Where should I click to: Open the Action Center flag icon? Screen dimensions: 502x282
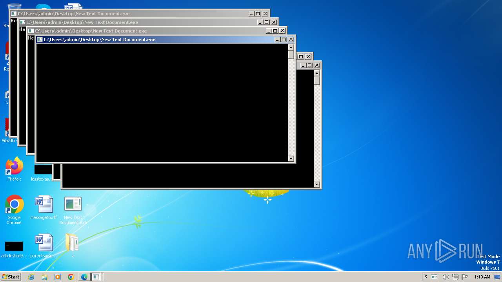[x=465, y=277]
